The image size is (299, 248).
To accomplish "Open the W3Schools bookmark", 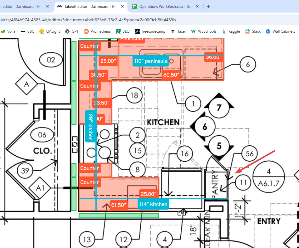I will [204, 31].
